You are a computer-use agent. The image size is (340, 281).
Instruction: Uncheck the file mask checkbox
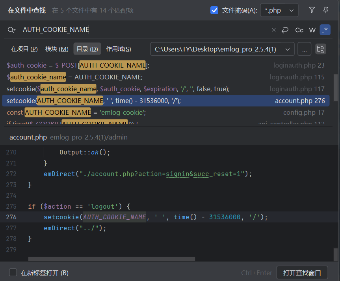coord(214,10)
